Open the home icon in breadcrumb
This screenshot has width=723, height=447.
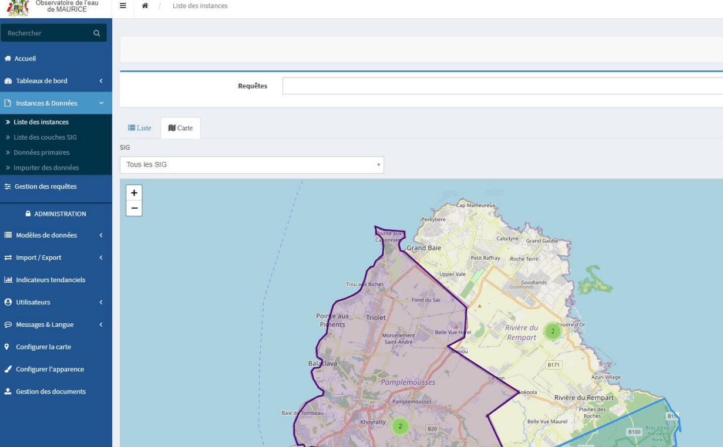point(145,6)
